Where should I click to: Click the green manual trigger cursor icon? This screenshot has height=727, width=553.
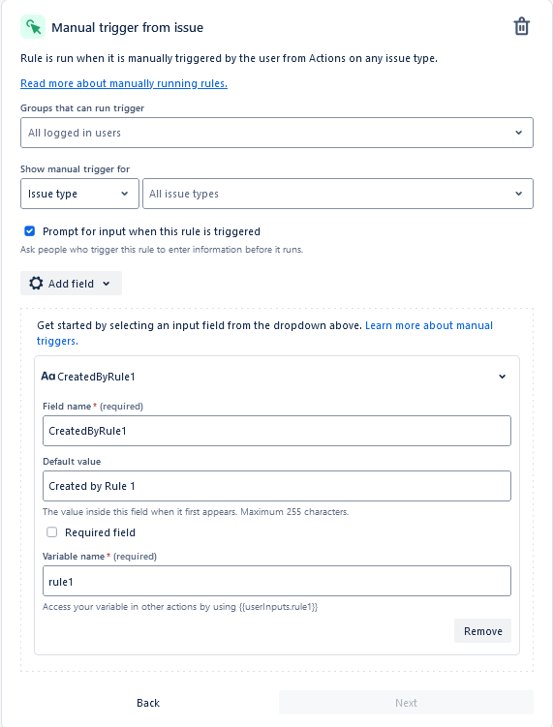click(33, 27)
